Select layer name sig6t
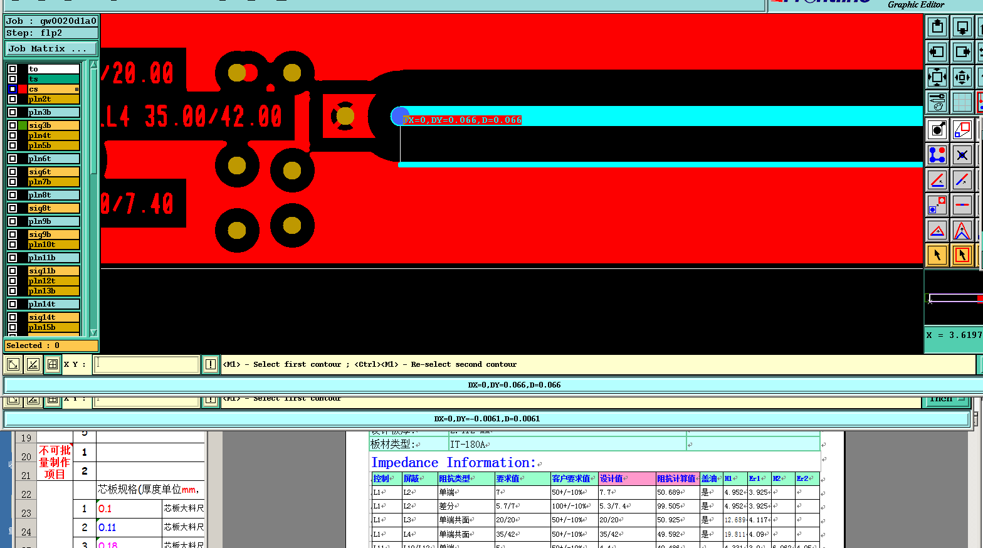 54,172
